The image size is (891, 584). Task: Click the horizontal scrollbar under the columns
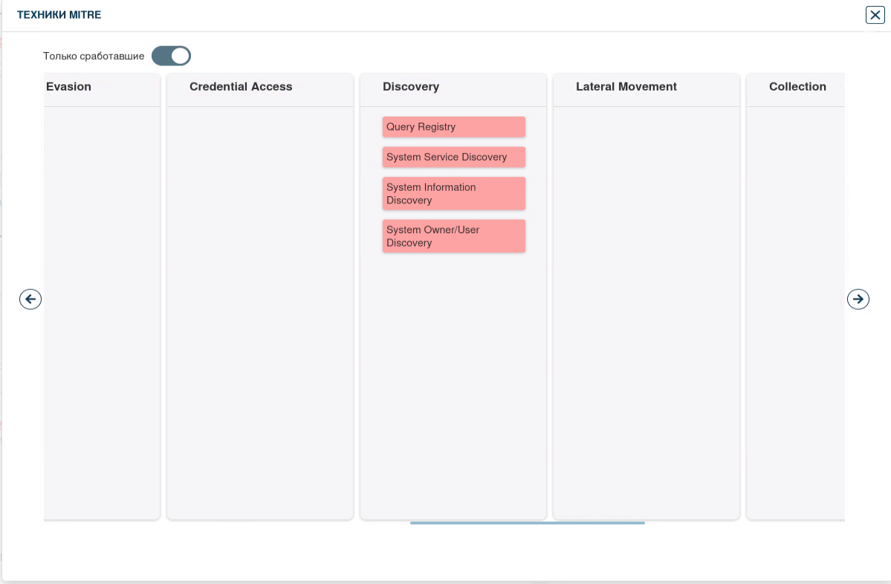(x=527, y=523)
